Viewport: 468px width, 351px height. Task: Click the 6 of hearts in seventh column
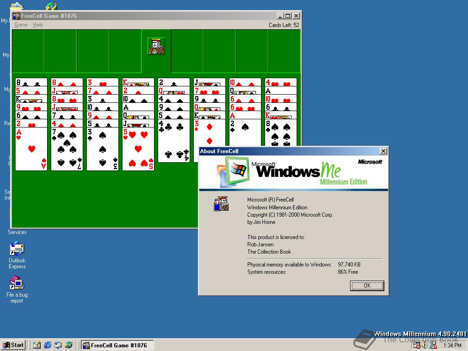coord(245,107)
